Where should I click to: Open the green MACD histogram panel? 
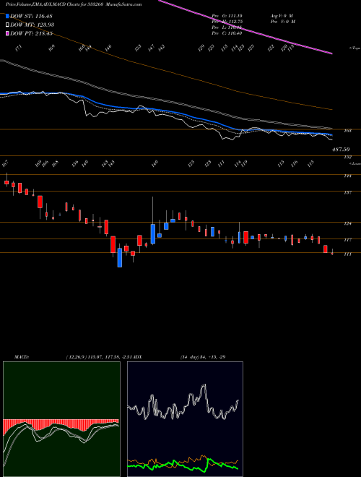coord(61,419)
